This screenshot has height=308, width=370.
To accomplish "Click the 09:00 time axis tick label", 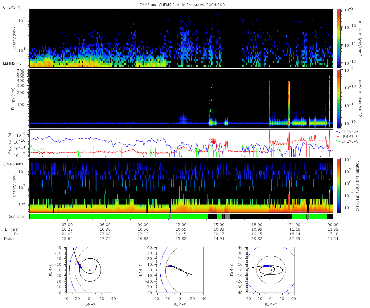I will coord(143,225).
